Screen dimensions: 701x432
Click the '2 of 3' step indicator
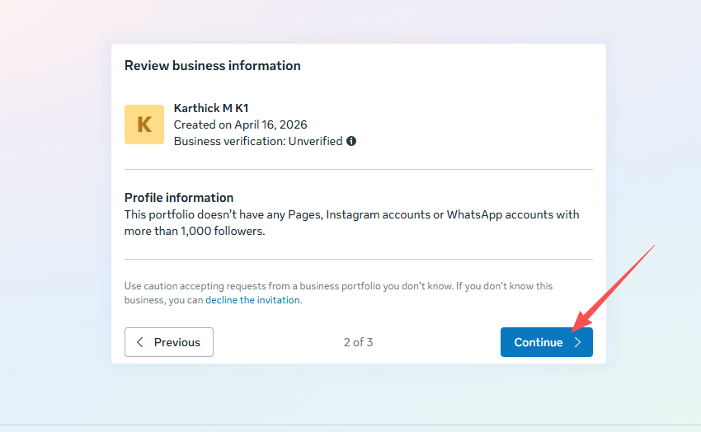point(358,342)
